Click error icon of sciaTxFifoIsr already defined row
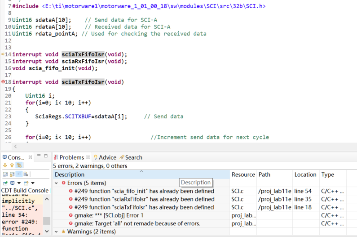357x237 pixels. (x=71, y=207)
